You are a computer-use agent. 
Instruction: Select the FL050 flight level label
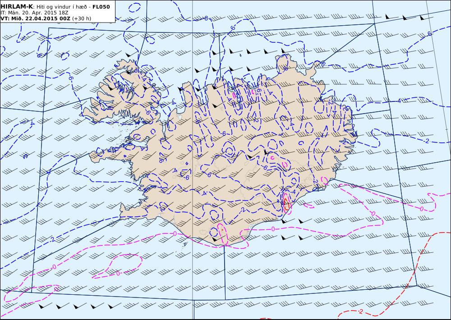(101, 7)
